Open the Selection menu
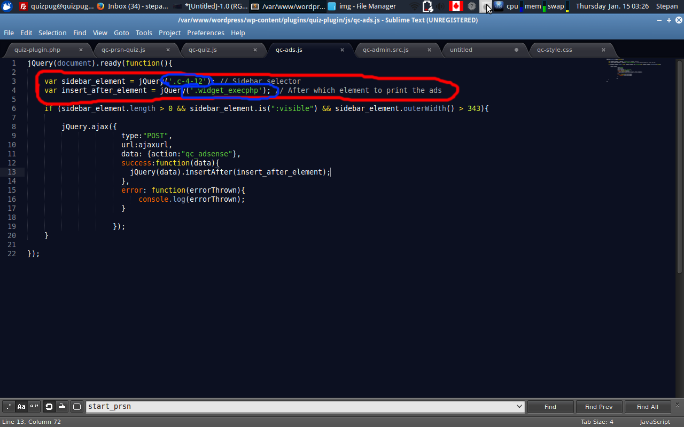 52,33
